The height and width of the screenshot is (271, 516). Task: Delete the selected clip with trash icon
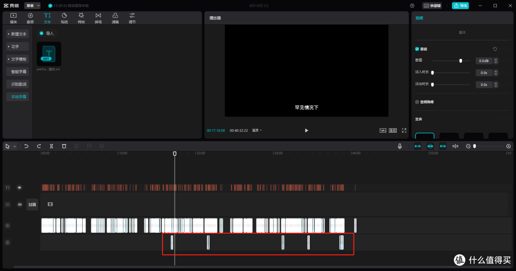(x=64, y=146)
